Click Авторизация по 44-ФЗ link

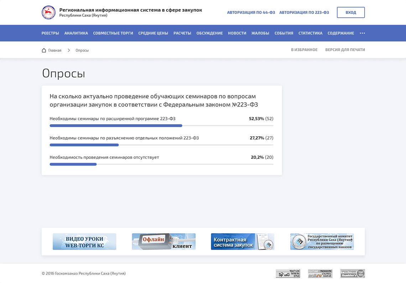point(251,12)
